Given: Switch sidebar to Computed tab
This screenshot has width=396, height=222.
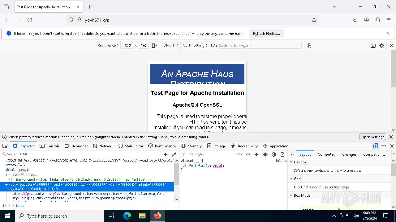Looking at the screenshot, I should [326, 154].
